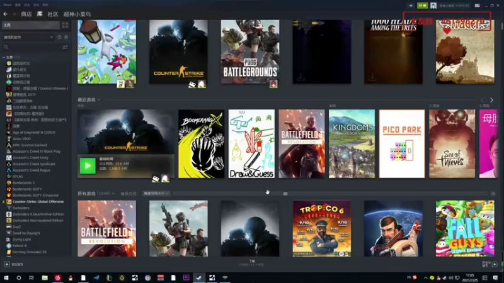Open Pico Park in recent games
This screenshot has width=504, height=283.
(x=402, y=144)
